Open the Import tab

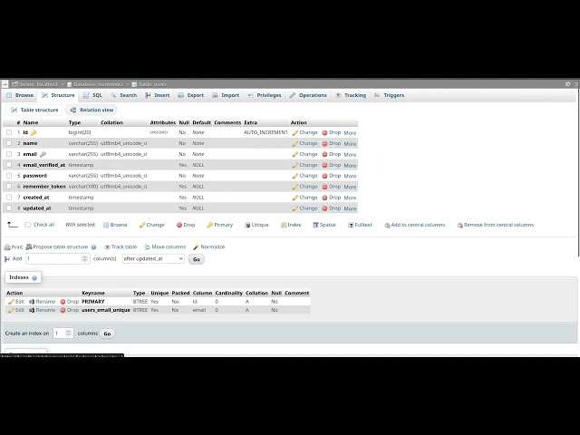pos(226,95)
